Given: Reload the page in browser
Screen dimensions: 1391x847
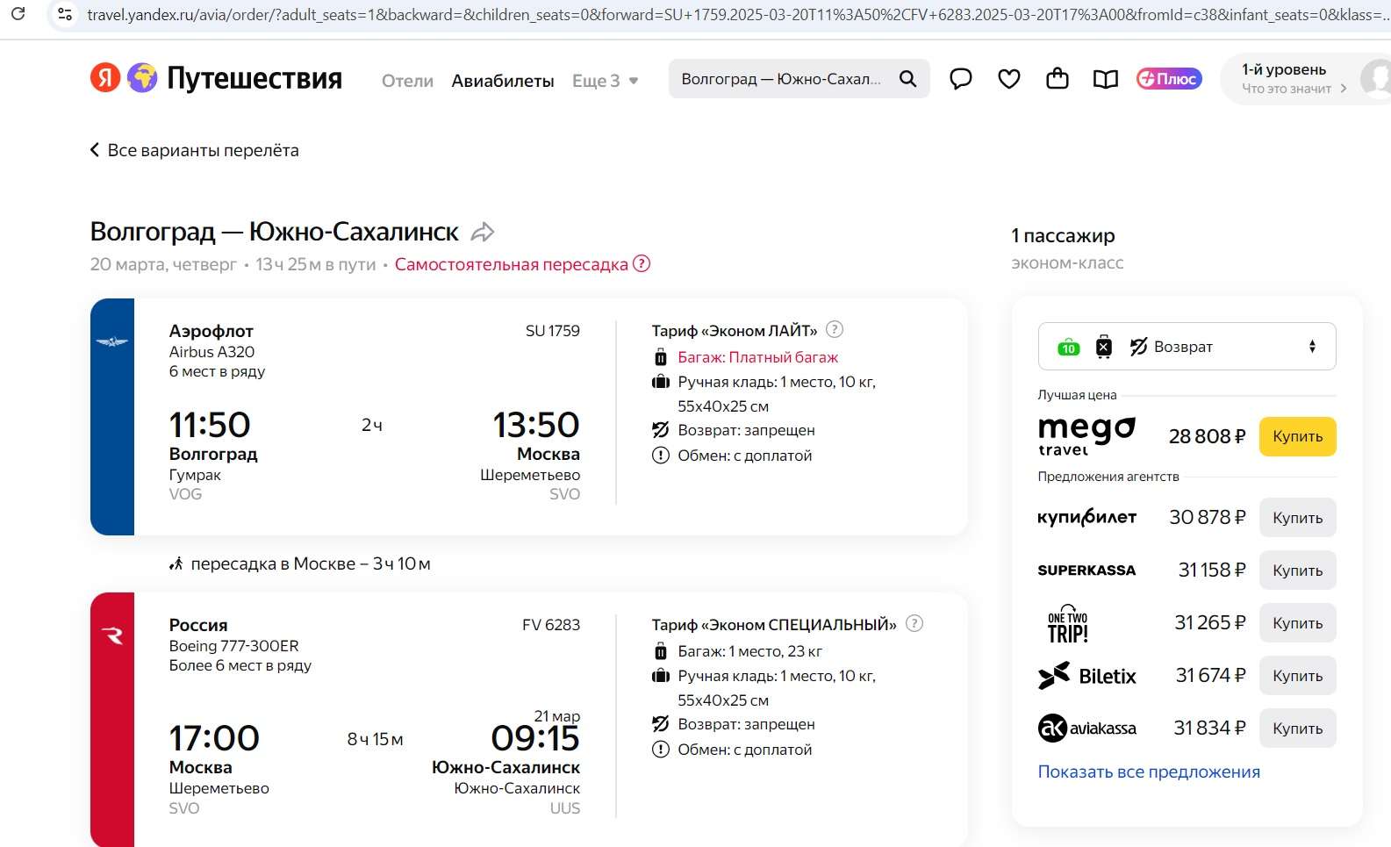Looking at the screenshot, I should pyautogui.click(x=18, y=14).
